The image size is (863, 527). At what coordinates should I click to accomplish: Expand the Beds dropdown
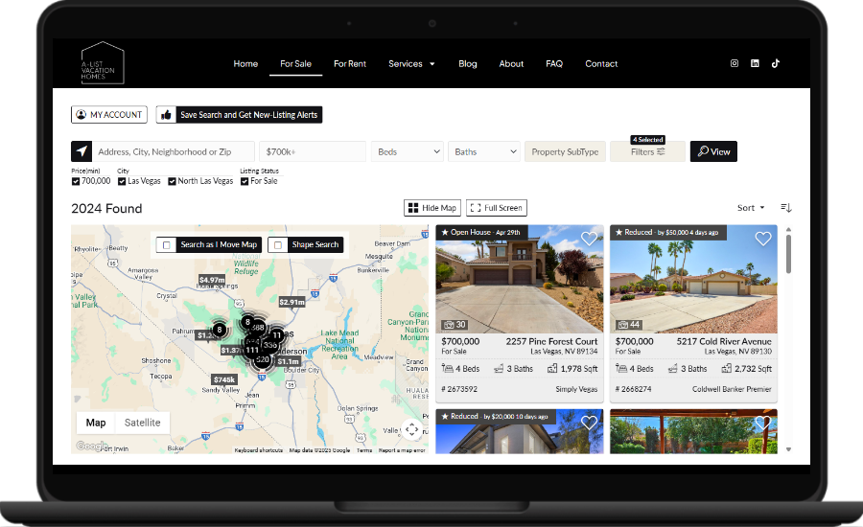point(408,151)
